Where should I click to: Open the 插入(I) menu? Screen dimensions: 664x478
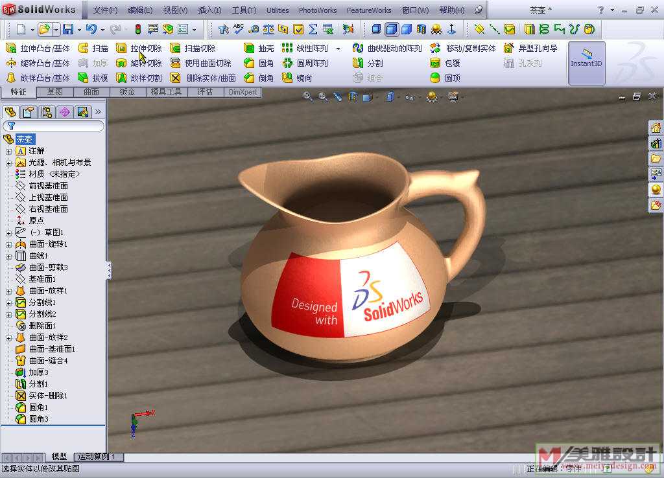(x=209, y=10)
